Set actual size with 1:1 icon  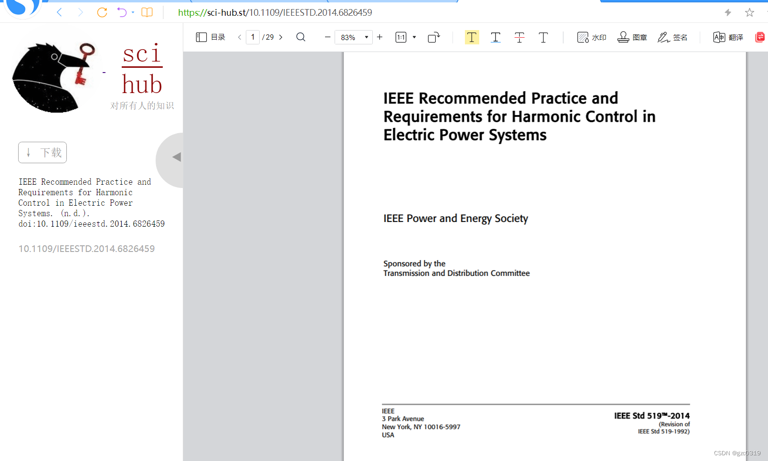[401, 37]
